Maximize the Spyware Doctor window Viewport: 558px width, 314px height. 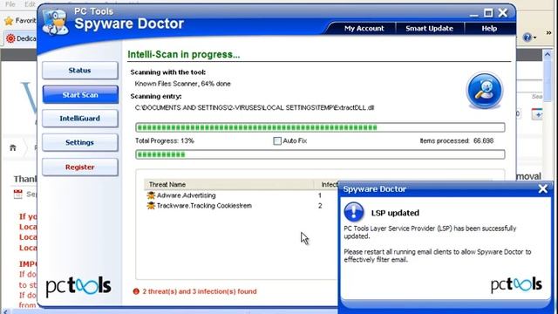tap(488, 13)
